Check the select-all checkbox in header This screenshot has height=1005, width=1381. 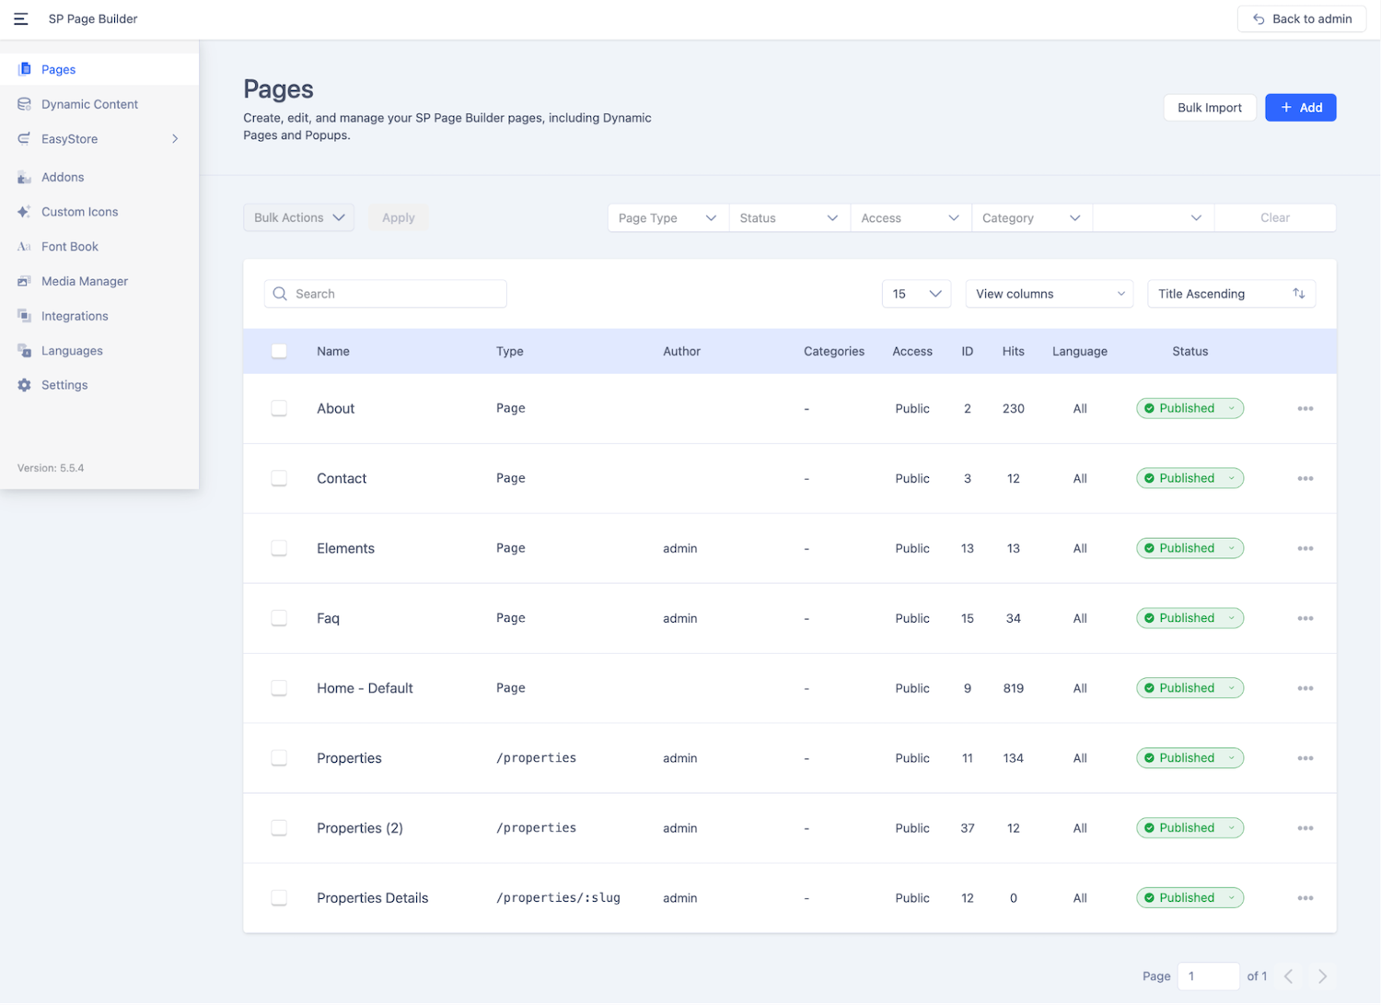(x=279, y=351)
